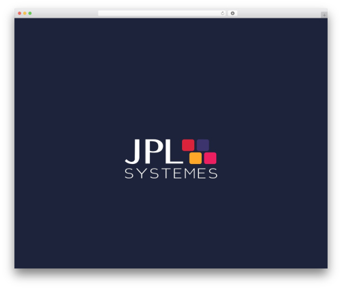
Task: Maximize window with the green button
Action: click(30, 14)
